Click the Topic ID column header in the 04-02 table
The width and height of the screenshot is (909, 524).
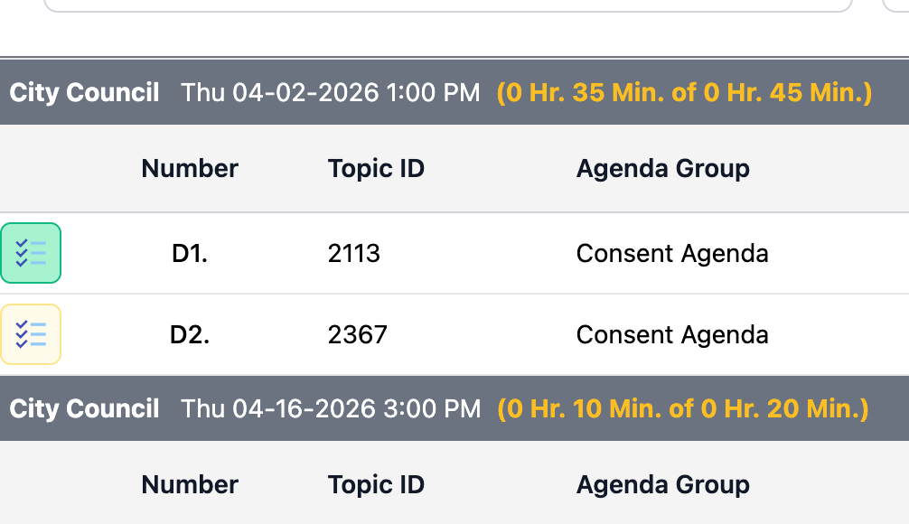[x=376, y=168]
